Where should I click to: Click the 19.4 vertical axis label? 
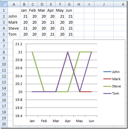coord(19,116)
